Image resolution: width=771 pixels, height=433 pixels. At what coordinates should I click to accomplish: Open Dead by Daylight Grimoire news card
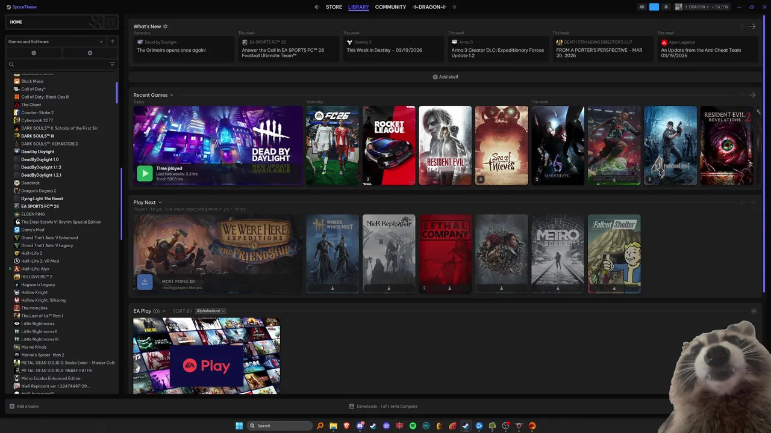[x=184, y=49]
